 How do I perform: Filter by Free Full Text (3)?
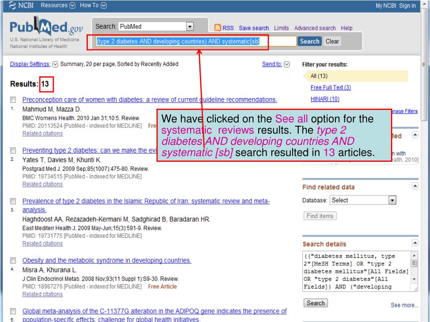click(330, 88)
